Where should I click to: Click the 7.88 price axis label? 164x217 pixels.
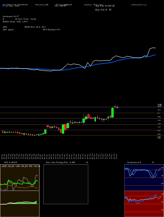[159, 124]
